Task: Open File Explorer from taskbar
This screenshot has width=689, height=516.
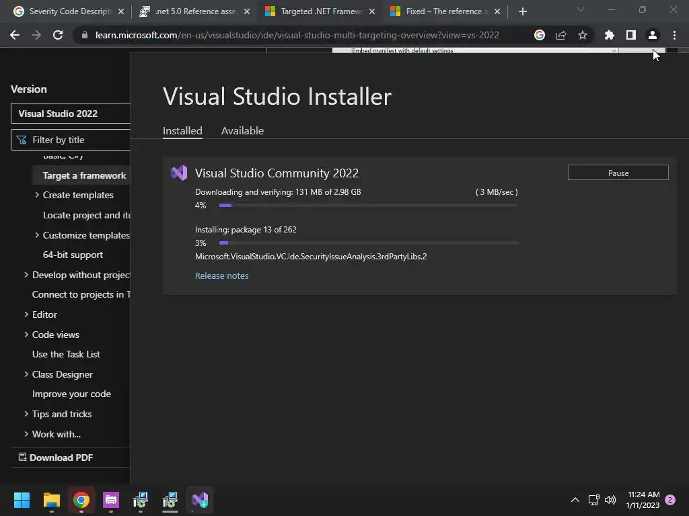Action: (x=51, y=500)
